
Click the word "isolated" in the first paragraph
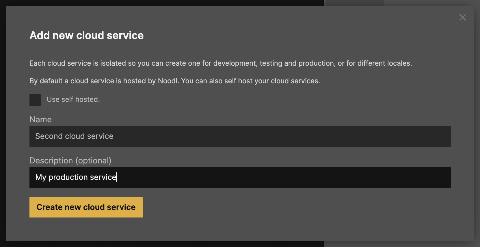coord(113,63)
